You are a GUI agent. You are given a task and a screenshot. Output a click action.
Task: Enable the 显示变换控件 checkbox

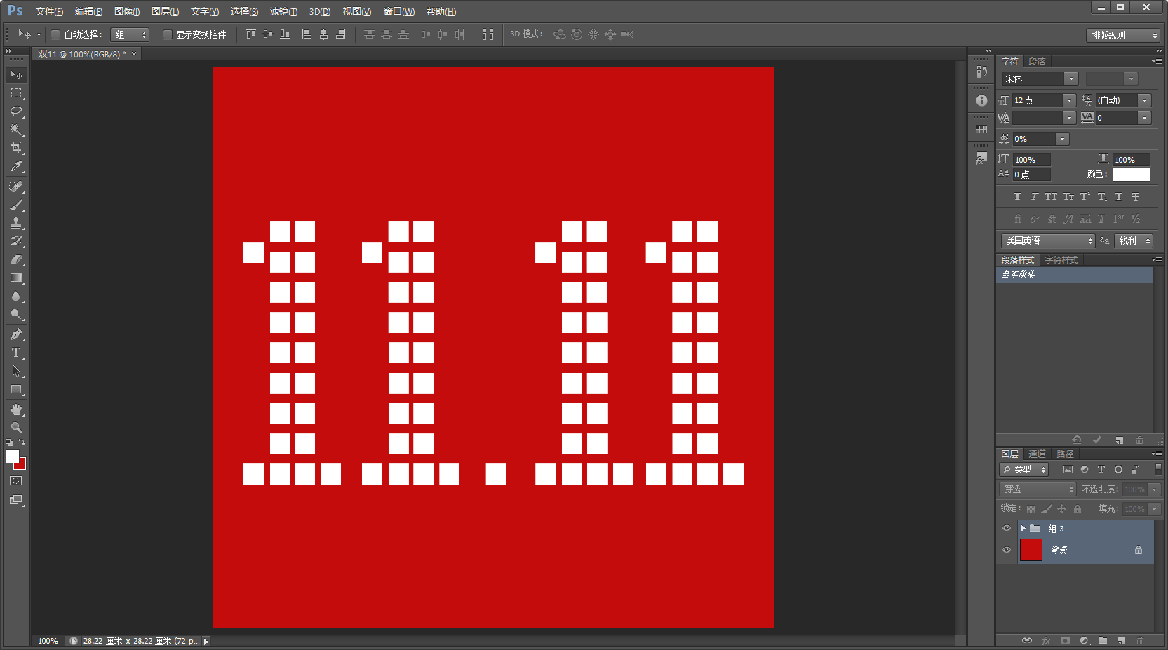pyautogui.click(x=167, y=34)
